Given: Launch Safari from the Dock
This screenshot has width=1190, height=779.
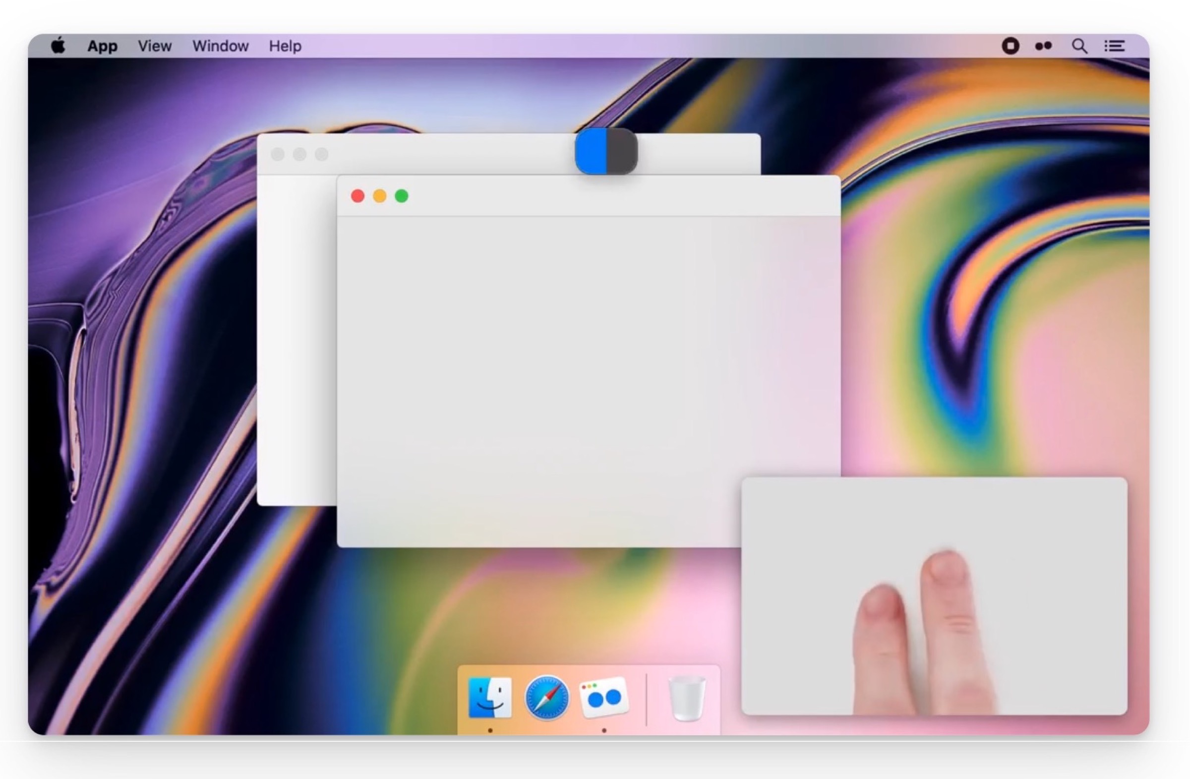Looking at the screenshot, I should pyautogui.click(x=547, y=698).
